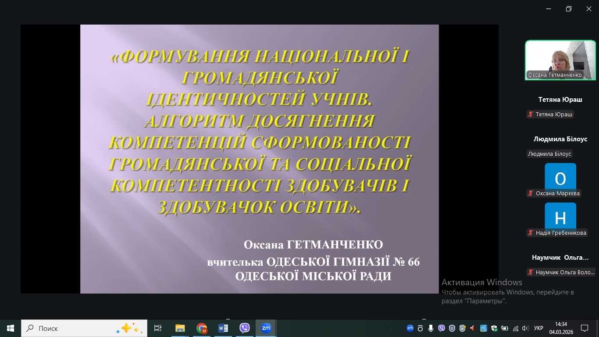Click Наумчик Ольга's muted microphone icon
Image resolution: width=599 pixels, height=337 pixels.
(x=531, y=272)
